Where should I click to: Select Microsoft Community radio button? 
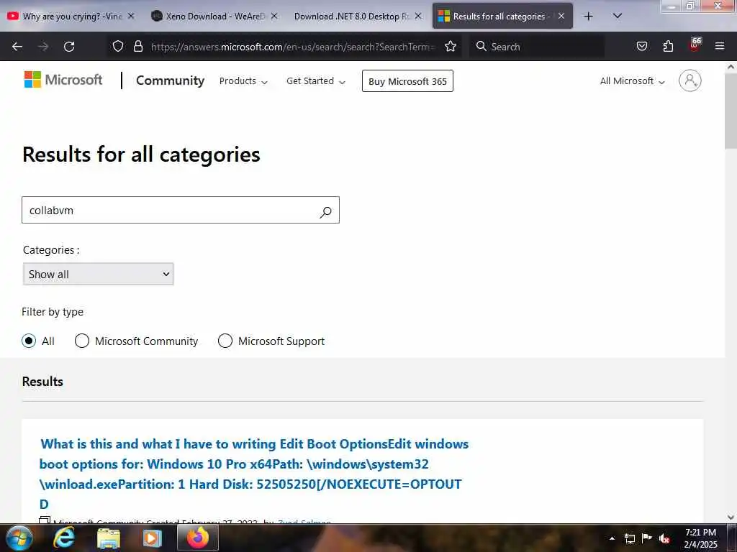(82, 341)
